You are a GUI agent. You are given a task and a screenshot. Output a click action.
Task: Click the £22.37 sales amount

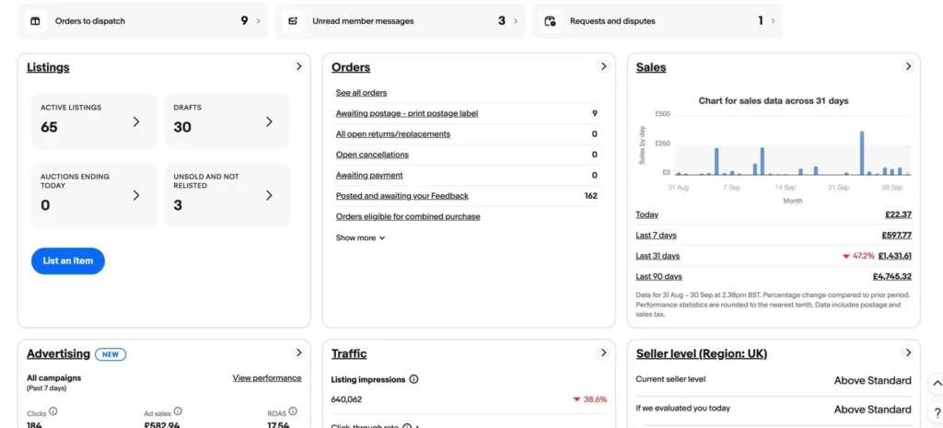tap(899, 214)
